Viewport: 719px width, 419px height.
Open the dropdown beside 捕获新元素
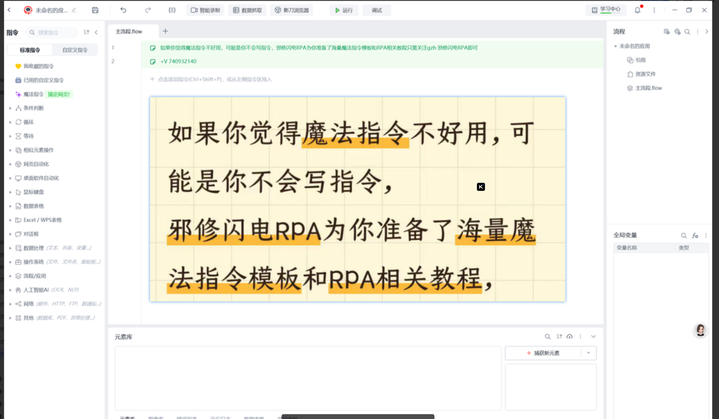[589, 353]
